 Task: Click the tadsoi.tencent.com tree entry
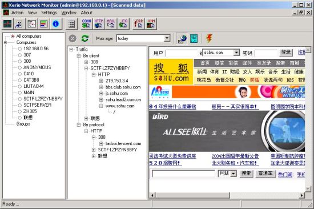(123, 143)
